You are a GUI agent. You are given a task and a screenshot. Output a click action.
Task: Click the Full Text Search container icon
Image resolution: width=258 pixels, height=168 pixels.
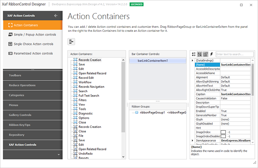(x=75, y=96)
